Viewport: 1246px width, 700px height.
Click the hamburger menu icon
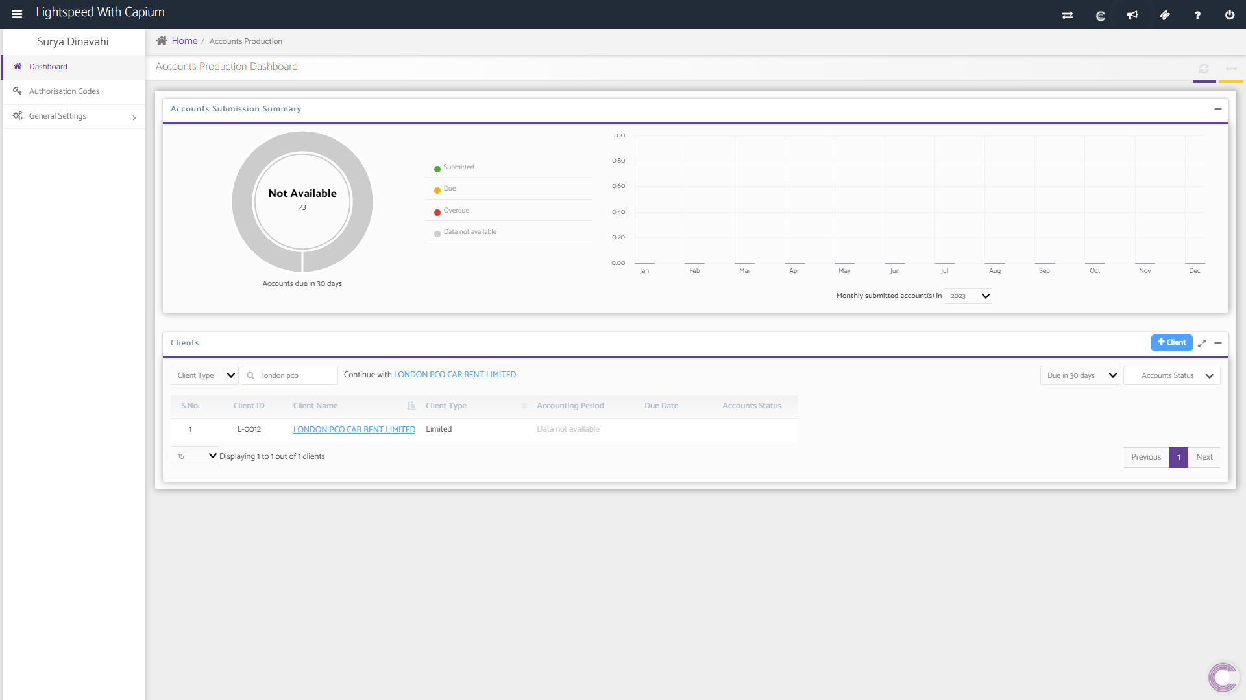pos(17,14)
